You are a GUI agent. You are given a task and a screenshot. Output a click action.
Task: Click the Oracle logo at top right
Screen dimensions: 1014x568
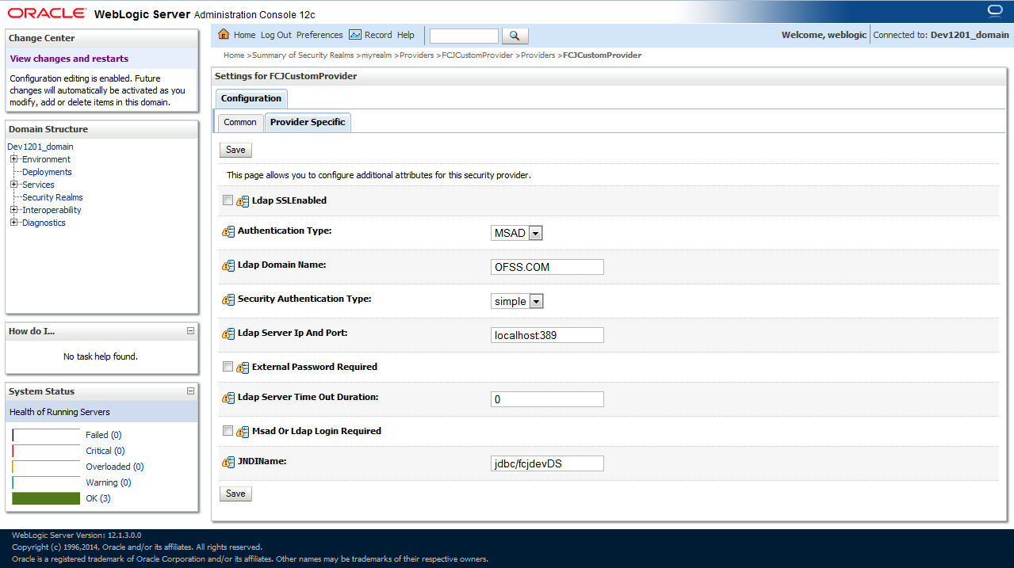[995, 10]
